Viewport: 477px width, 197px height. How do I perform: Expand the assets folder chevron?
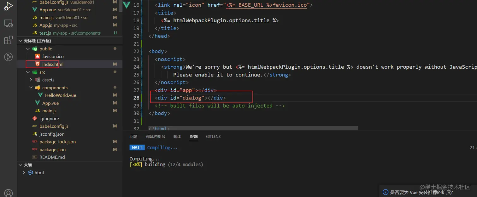pos(31,80)
